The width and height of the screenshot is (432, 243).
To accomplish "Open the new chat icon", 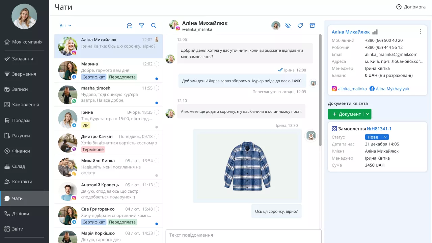I will (129, 26).
